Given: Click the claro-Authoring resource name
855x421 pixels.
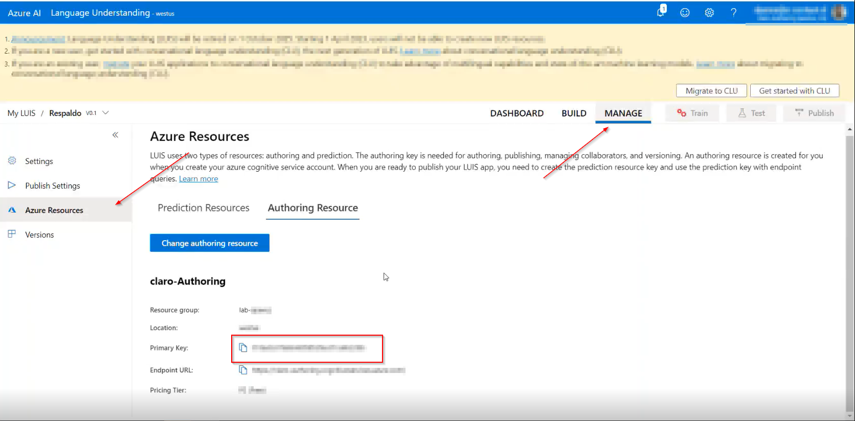Looking at the screenshot, I should click(188, 281).
